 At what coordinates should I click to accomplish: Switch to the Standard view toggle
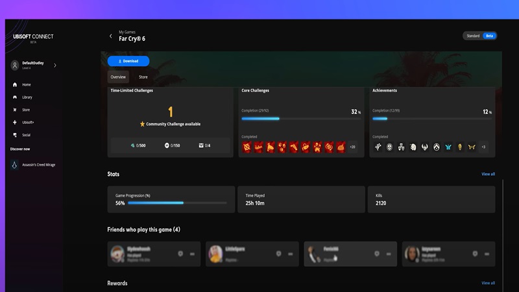[473, 36]
